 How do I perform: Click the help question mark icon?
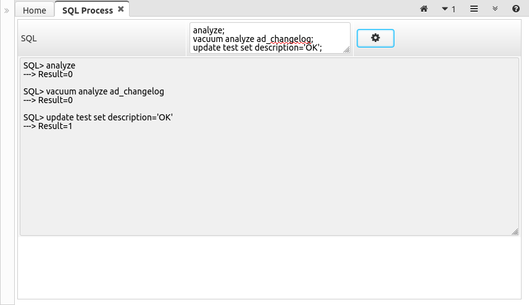point(515,9)
